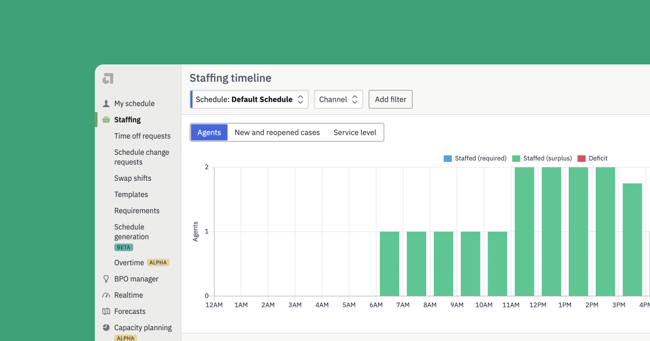The width and height of the screenshot is (650, 341).
Task: Select the Capacity planning clock icon
Action: [105, 327]
